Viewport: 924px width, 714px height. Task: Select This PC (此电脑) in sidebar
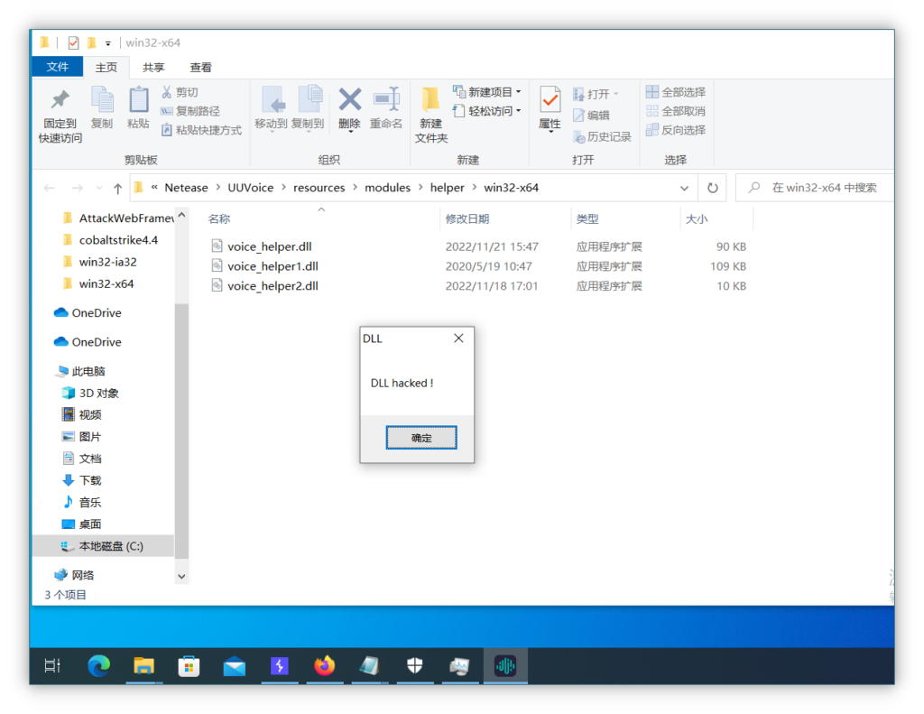(80, 372)
